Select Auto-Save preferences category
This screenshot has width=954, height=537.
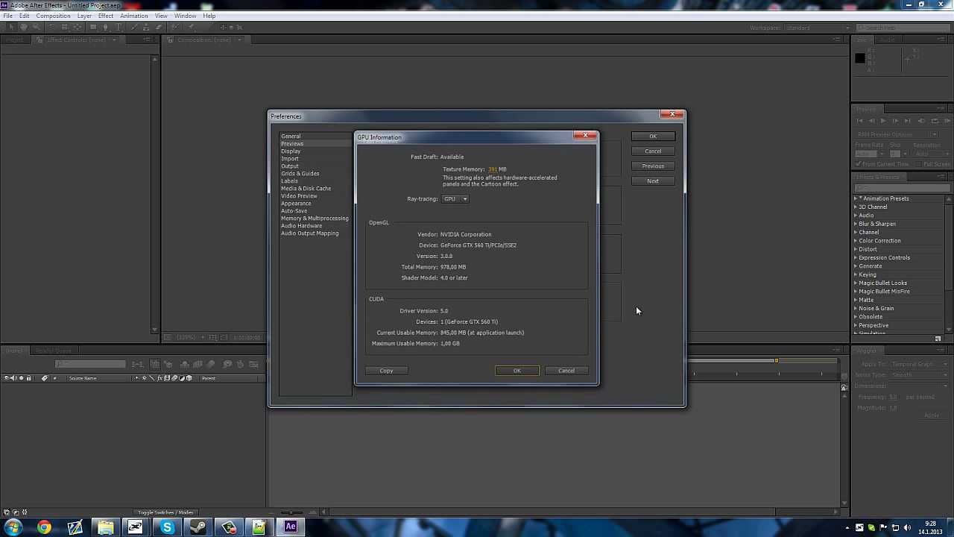pyautogui.click(x=294, y=211)
